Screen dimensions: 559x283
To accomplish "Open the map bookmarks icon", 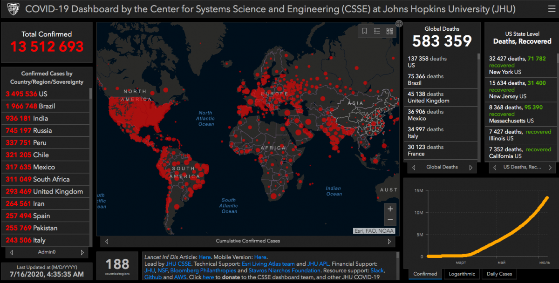I will [365, 31].
